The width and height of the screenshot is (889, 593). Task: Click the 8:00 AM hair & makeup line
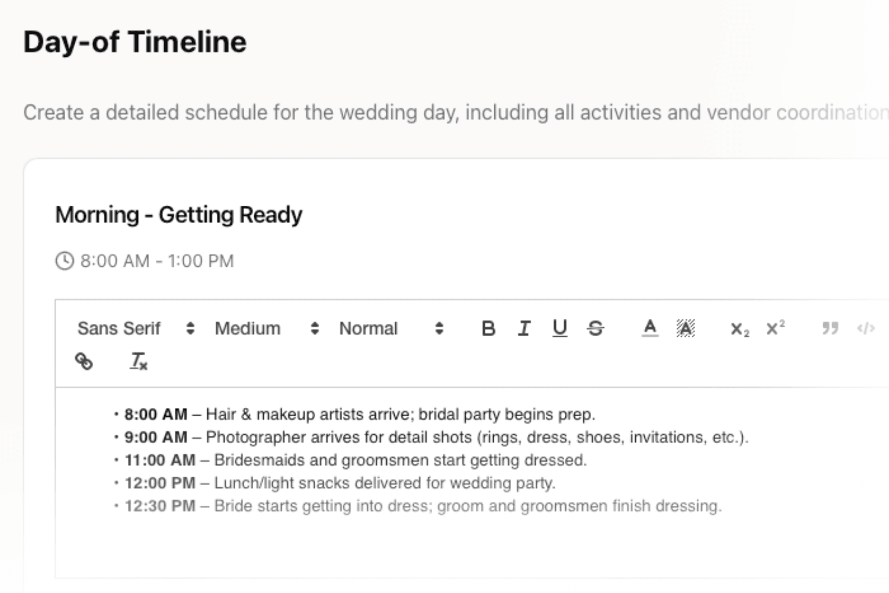[x=359, y=414]
